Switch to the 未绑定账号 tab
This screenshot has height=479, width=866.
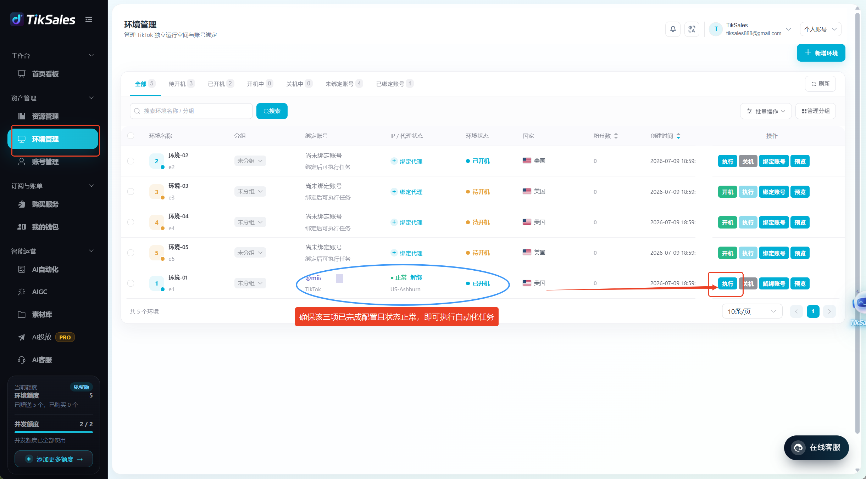coord(344,84)
